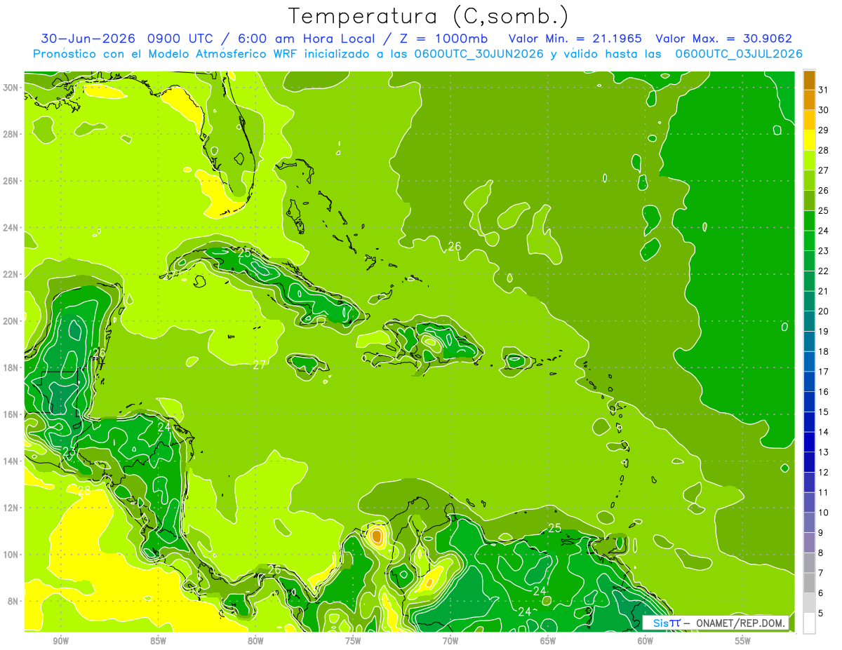Image resolution: width=842 pixels, height=650 pixels.
Task: Click the 14N latitude axis label
Action: (12, 461)
